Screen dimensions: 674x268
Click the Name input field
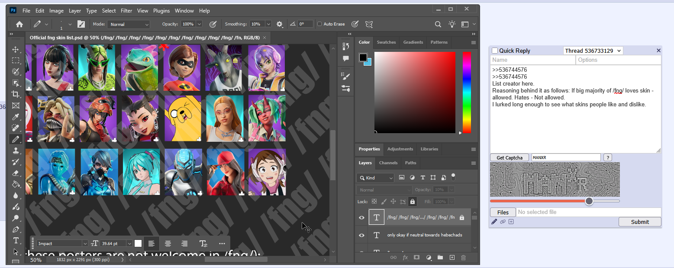[532, 60]
